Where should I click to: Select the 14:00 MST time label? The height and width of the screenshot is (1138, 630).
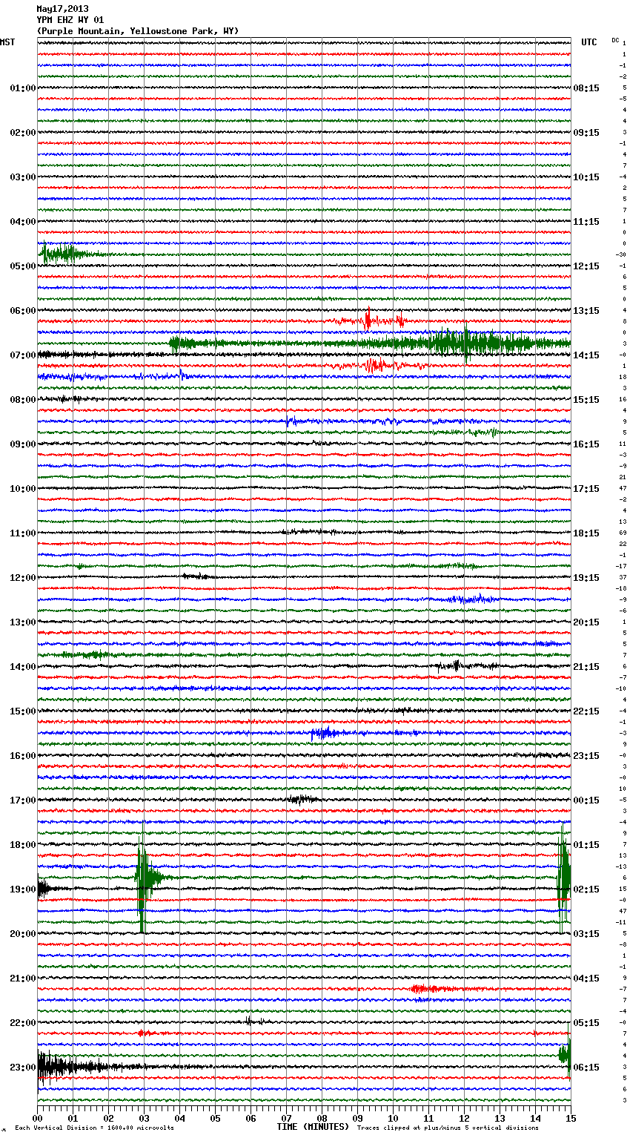pyautogui.click(x=23, y=667)
